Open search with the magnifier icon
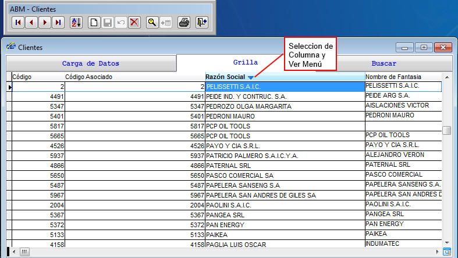 click(152, 23)
